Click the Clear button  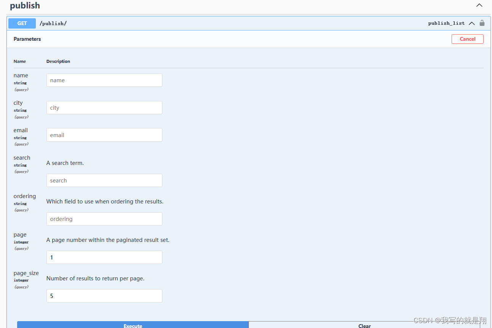tap(364, 325)
